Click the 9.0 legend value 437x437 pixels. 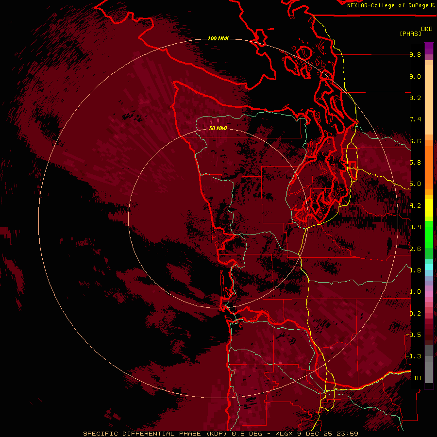(x=415, y=77)
